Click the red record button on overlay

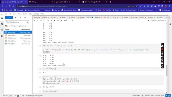click(162, 49)
